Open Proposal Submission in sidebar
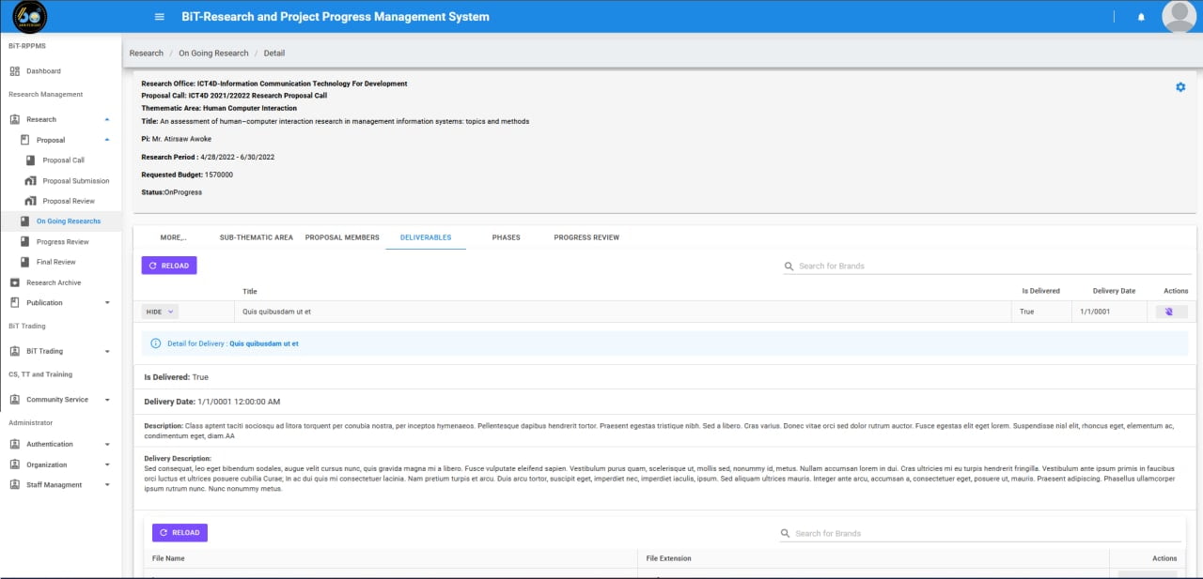1203x579 pixels. click(x=75, y=181)
